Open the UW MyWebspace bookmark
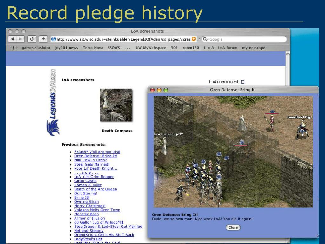Image resolution: width=325 pixels, height=244 pixels. click(x=151, y=48)
